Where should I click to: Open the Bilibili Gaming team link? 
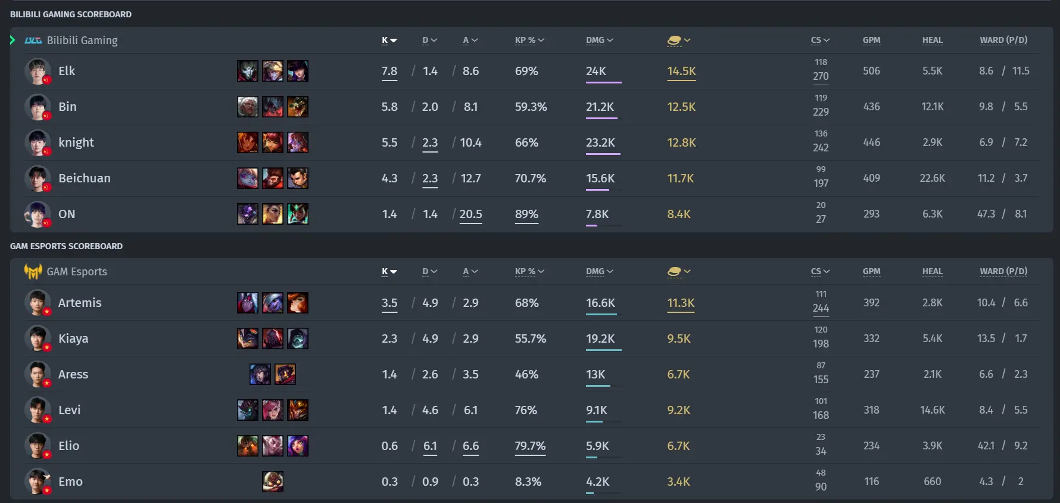(82, 41)
